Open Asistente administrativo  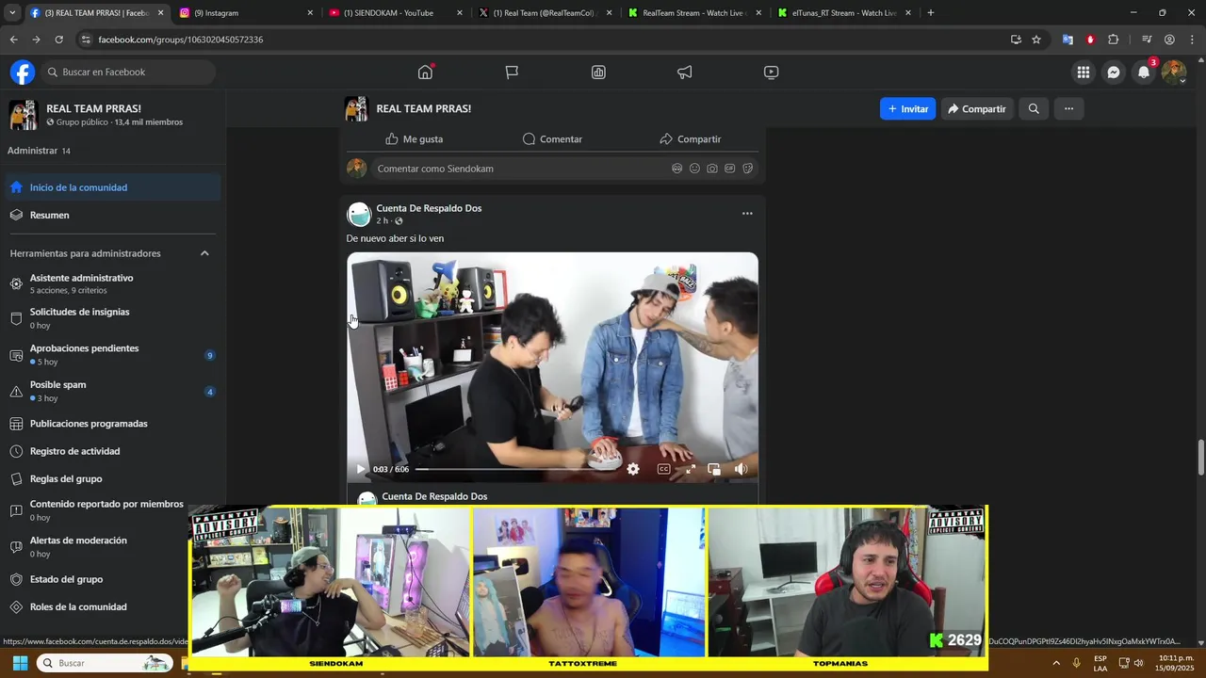pos(112,283)
